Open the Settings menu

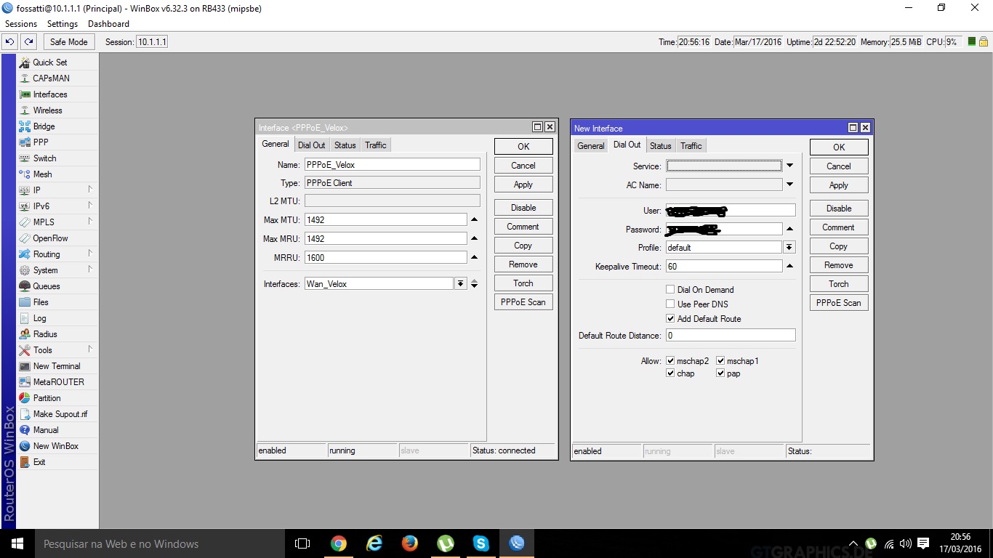point(63,24)
